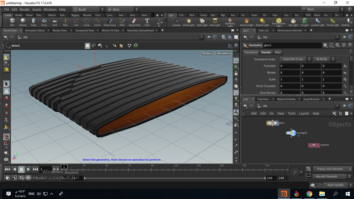Add a Sky Light
354x199 pixels.
[293, 22]
